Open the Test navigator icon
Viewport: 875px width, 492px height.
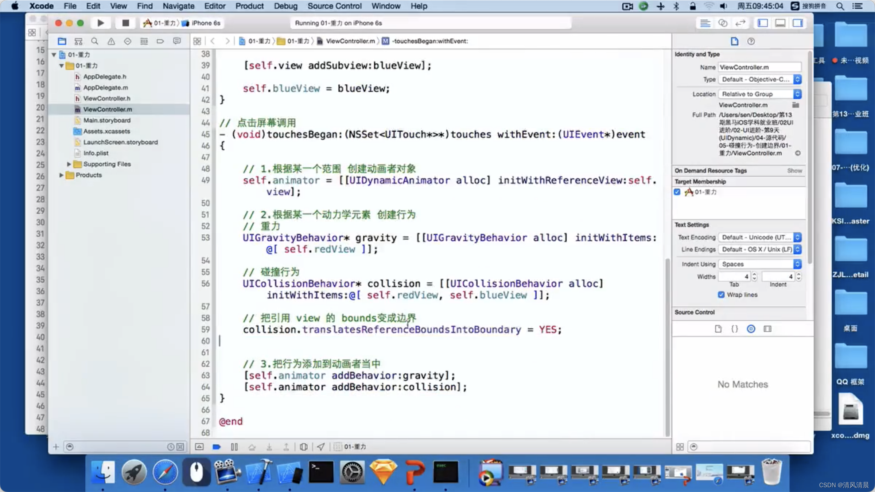(x=128, y=41)
